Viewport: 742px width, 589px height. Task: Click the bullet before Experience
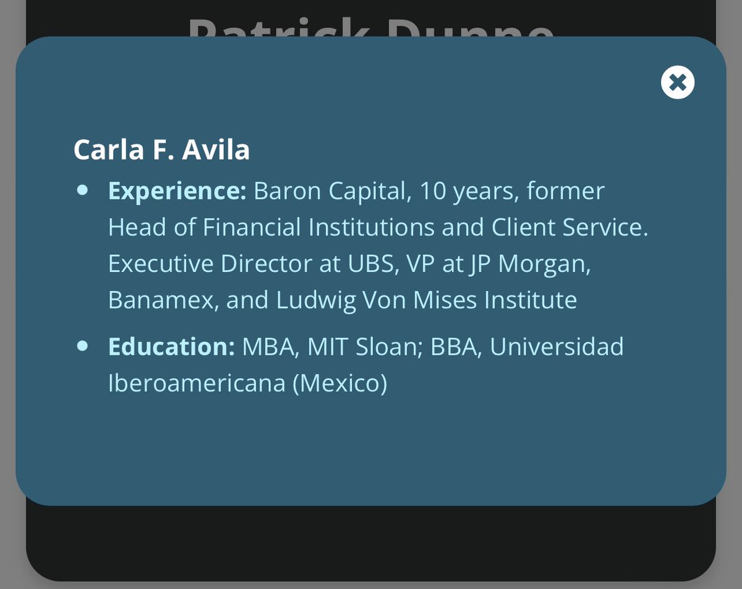(82, 190)
